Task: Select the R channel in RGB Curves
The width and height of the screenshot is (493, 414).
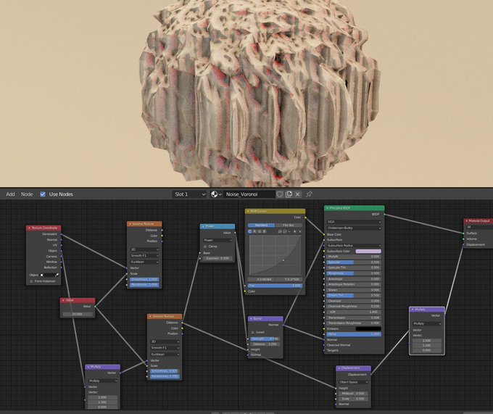Action: (254, 231)
